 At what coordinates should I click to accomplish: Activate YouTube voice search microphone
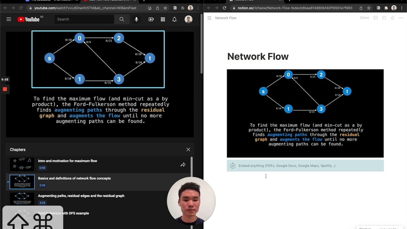point(136,19)
